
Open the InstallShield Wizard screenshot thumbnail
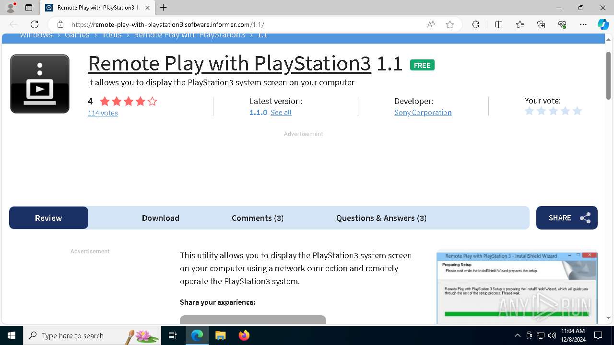coord(517,287)
